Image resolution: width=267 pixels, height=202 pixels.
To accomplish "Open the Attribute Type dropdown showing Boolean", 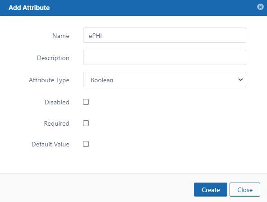I will point(165,80).
